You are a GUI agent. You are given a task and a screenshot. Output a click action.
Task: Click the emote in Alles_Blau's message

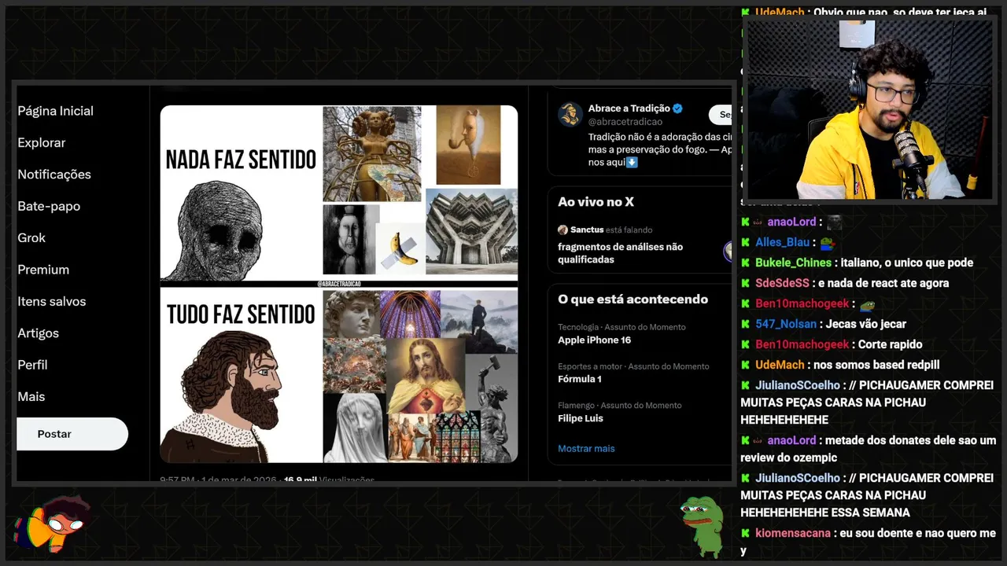[x=827, y=243]
